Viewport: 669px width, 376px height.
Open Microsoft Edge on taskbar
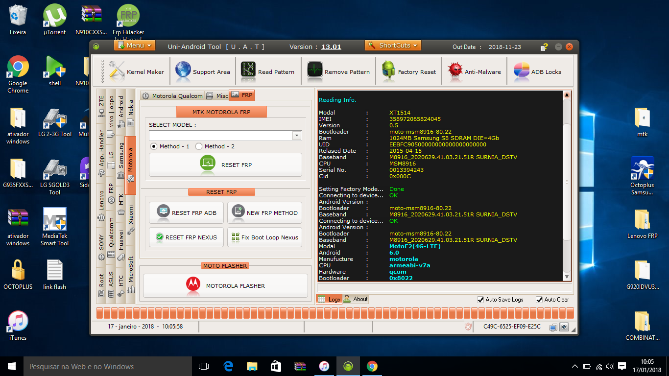point(228,366)
